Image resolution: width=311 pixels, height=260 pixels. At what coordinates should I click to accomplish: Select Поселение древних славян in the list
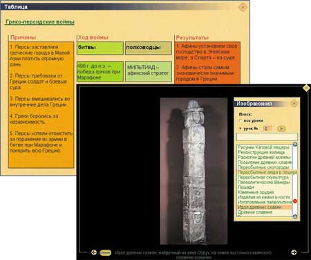[x=265, y=162]
